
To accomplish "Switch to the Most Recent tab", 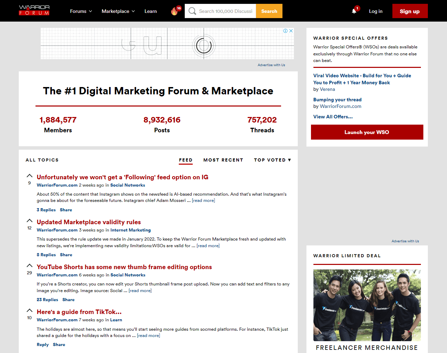I will pos(223,160).
